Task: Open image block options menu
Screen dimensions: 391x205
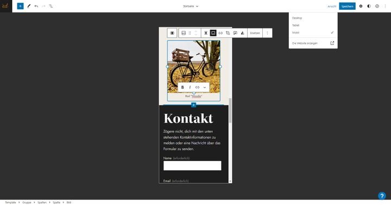Action: tap(267, 33)
